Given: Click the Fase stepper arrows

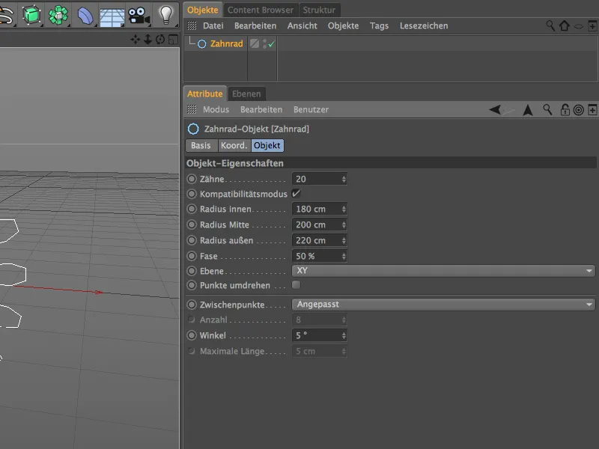Looking at the screenshot, I should pyautogui.click(x=344, y=256).
